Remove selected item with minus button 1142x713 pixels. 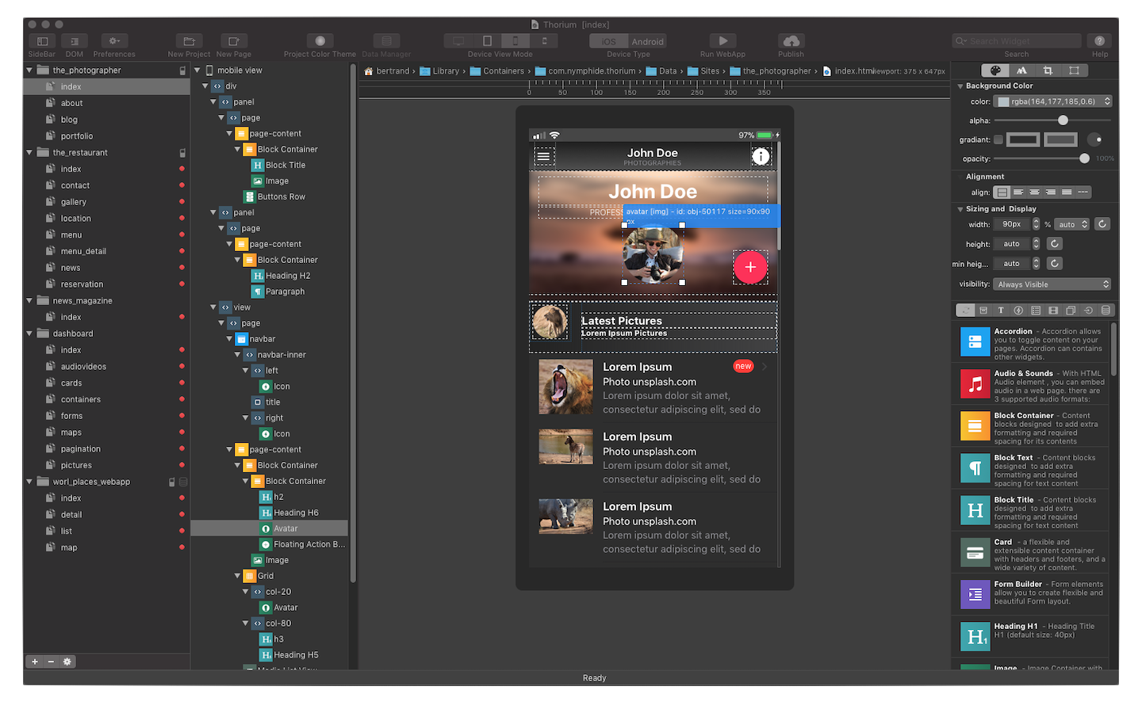click(x=51, y=662)
